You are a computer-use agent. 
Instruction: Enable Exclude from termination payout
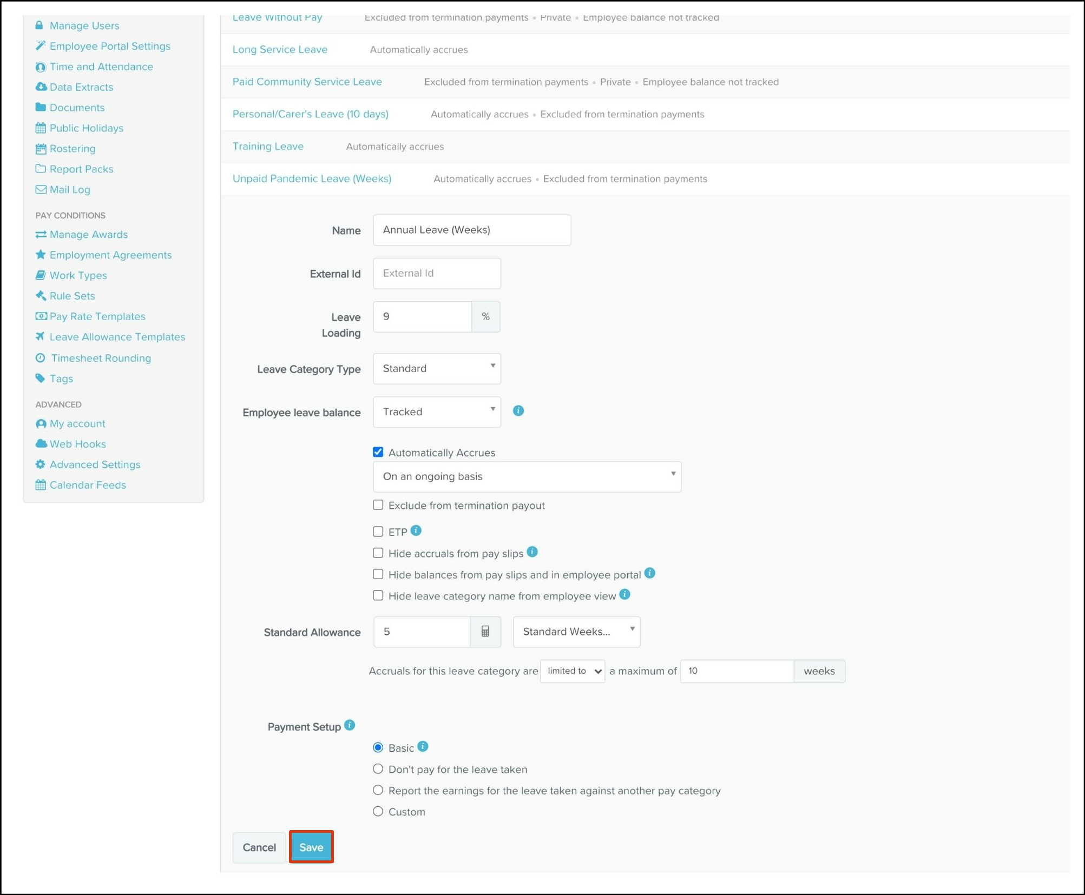378,505
